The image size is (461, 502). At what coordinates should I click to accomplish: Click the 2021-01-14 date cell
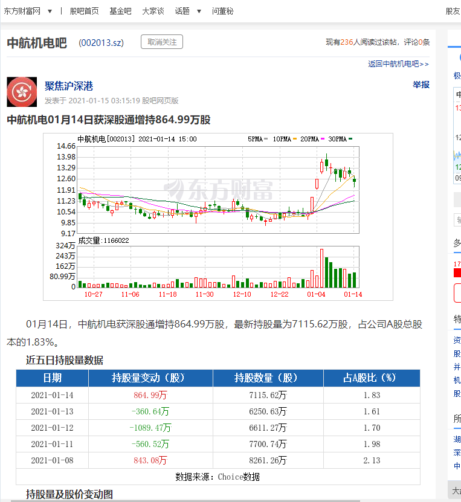52,395
